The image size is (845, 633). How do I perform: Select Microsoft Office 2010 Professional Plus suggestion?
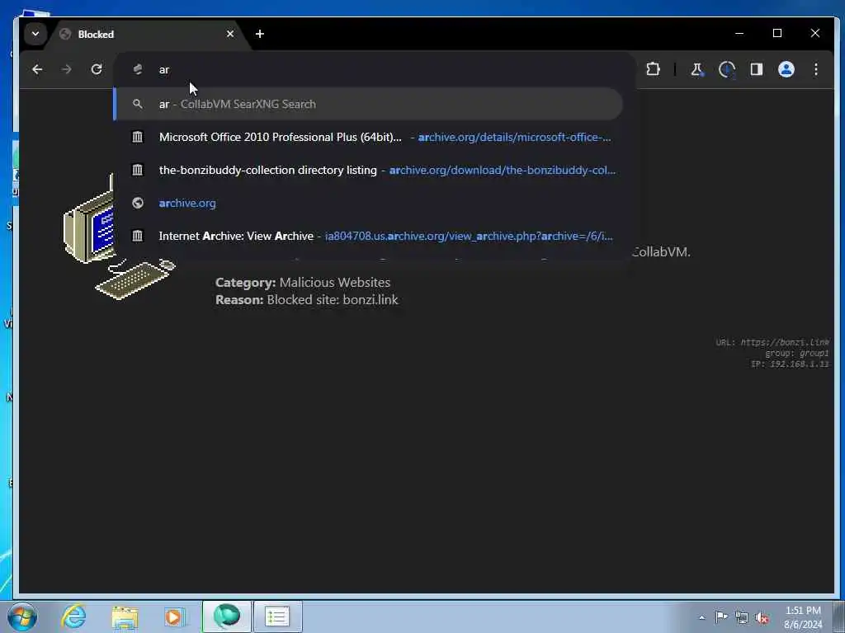368,138
